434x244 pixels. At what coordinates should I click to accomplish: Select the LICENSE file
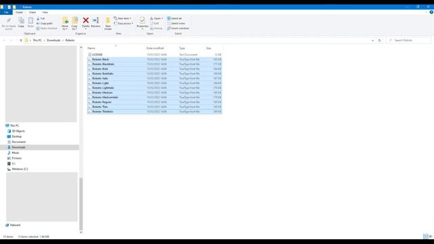point(155,55)
